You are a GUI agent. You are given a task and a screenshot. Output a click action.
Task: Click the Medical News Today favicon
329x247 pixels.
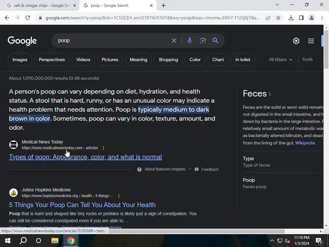[13, 145]
